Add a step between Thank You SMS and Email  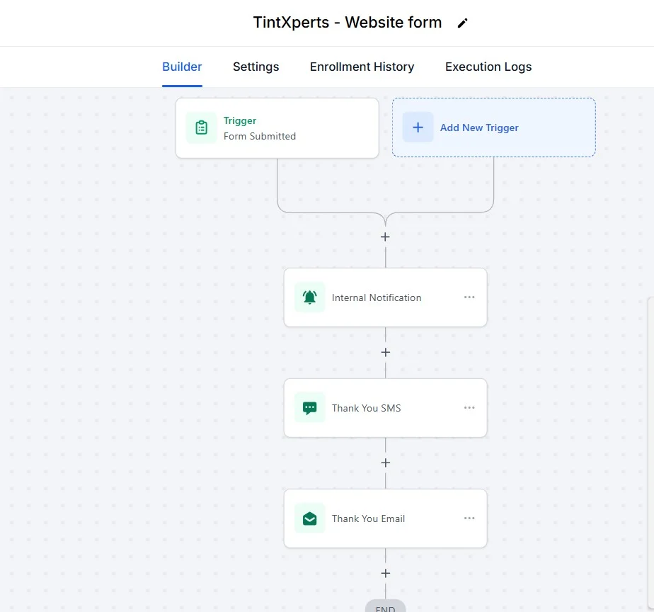[x=385, y=463]
